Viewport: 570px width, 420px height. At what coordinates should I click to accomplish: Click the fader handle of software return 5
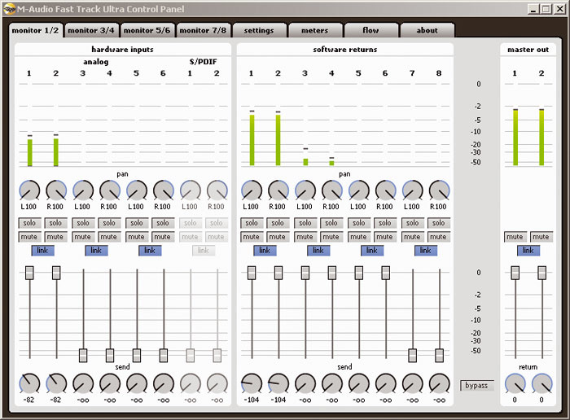click(359, 273)
